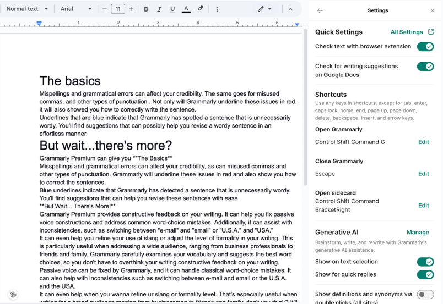Close the Settings panel
The width and height of the screenshot is (443, 304).
pyautogui.click(x=433, y=10)
